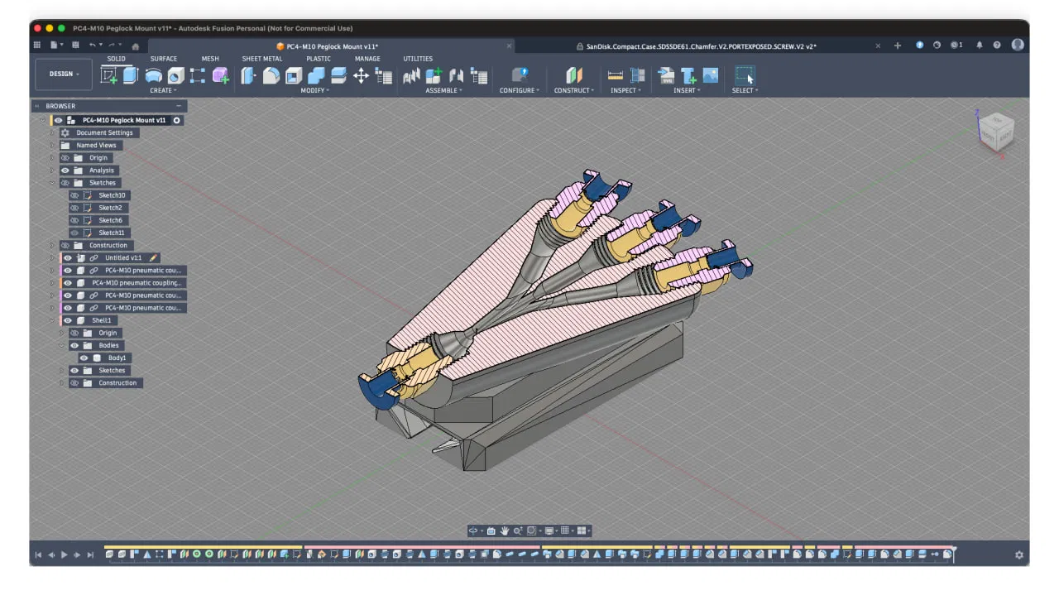Screen dimensions: 1059x605
Task: Open the INSPECT dropdown menu
Action: click(x=625, y=90)
